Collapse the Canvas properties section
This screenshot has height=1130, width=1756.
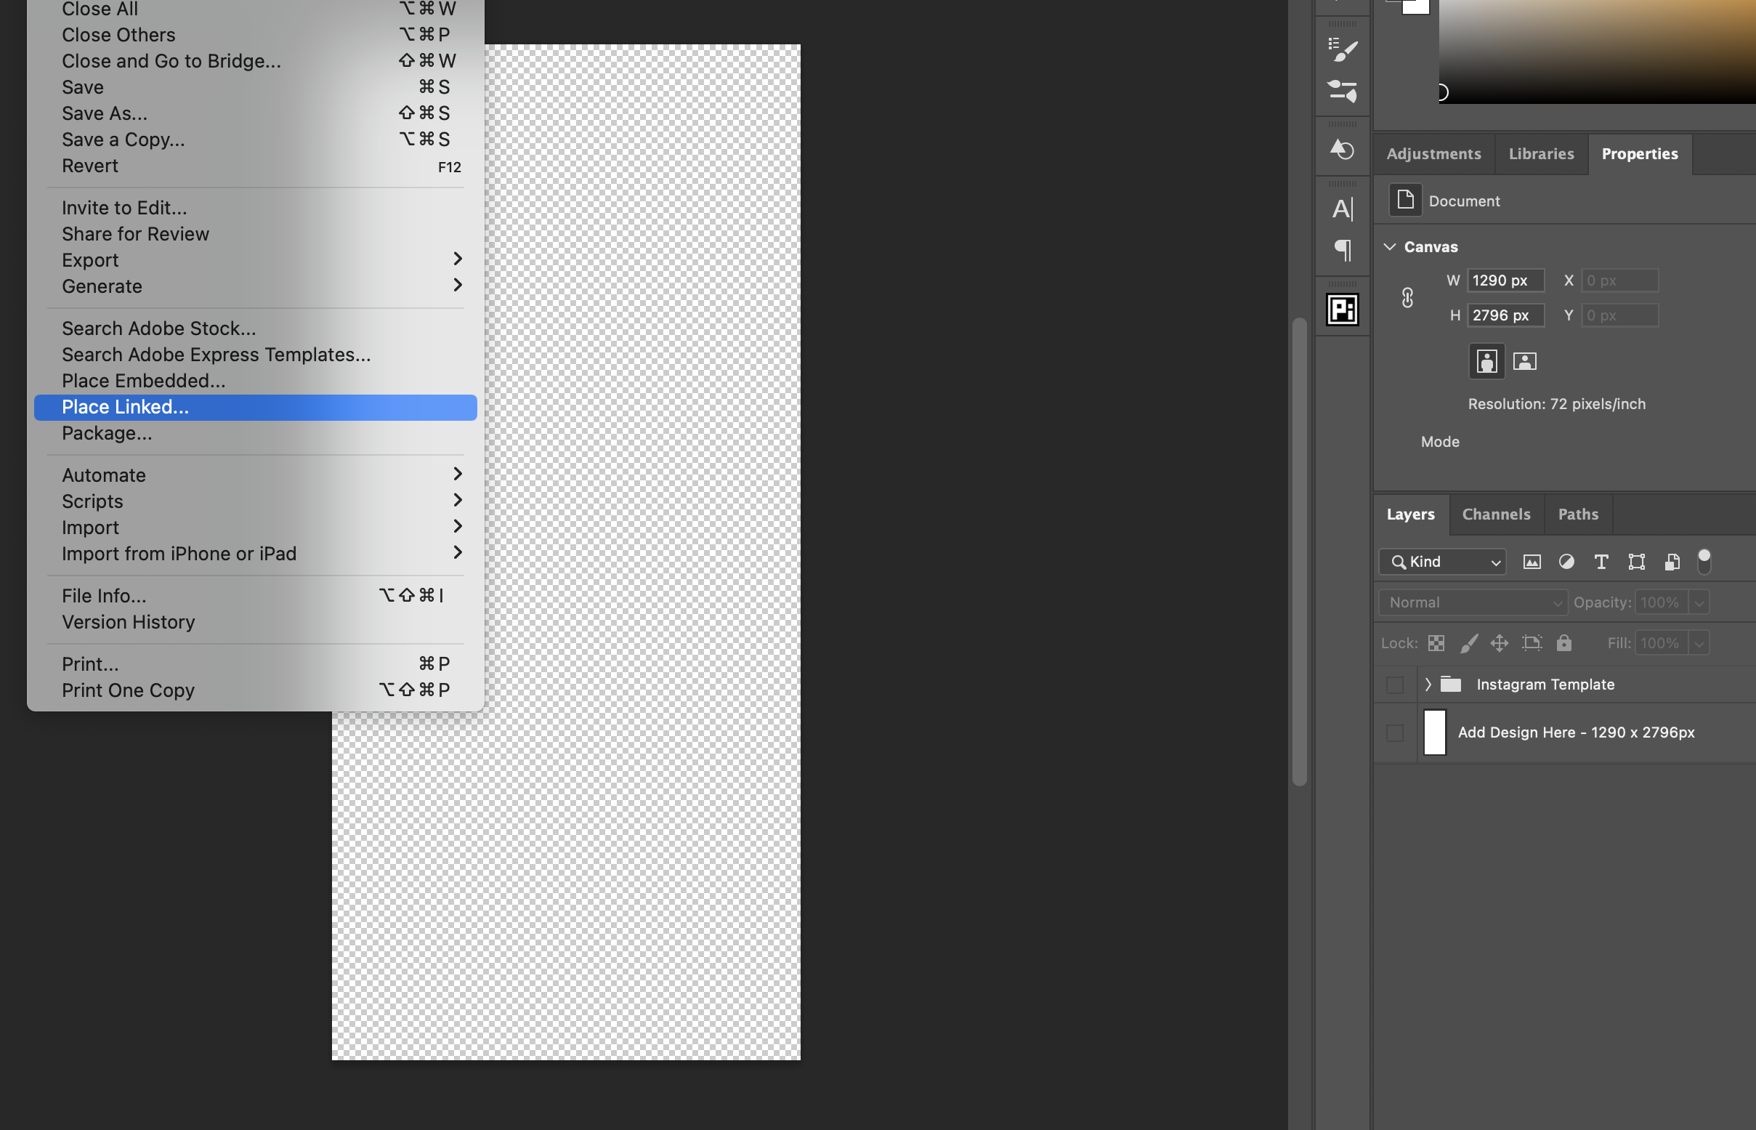[x=1391, y=246]
